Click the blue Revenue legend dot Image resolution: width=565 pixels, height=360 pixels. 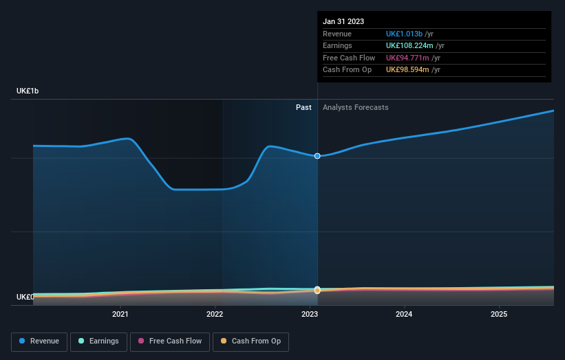(x=22, y=341)
